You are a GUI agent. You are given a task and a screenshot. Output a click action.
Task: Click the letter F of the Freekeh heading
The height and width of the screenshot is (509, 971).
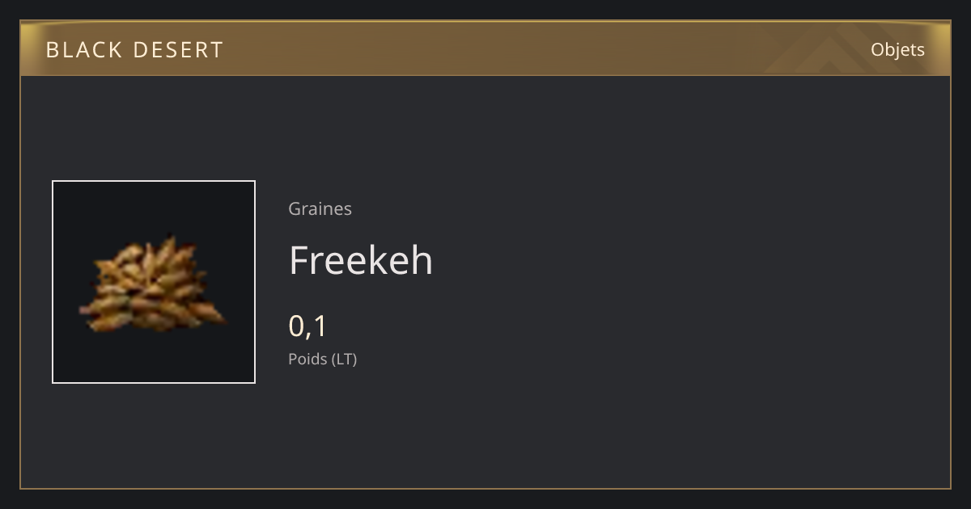click(300, 260)
